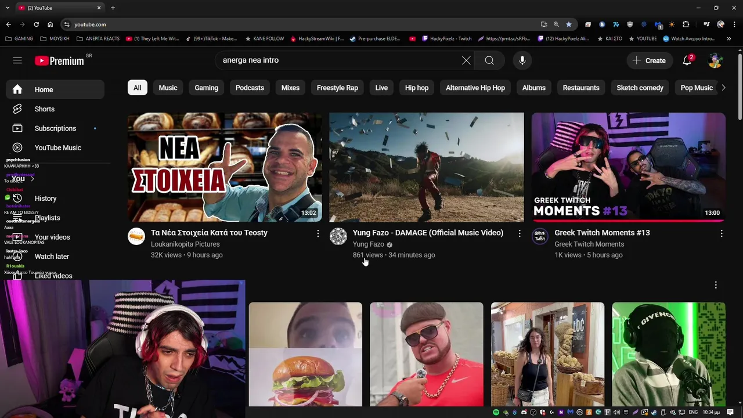Viewport: 743px width, 418px height.
Task: Run search with the magnifier button
Action: 489,60
